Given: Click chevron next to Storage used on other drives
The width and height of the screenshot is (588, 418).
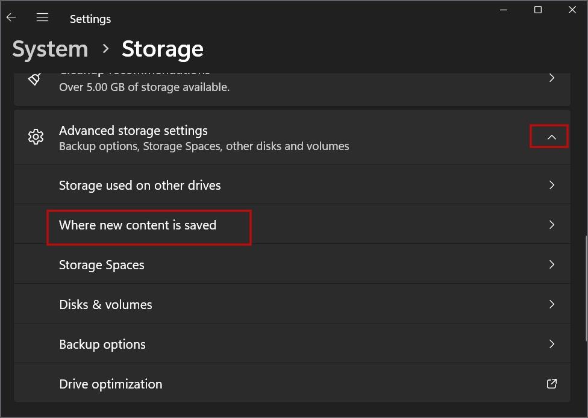Looking at the screenshot, I should (x=552, y=185).
